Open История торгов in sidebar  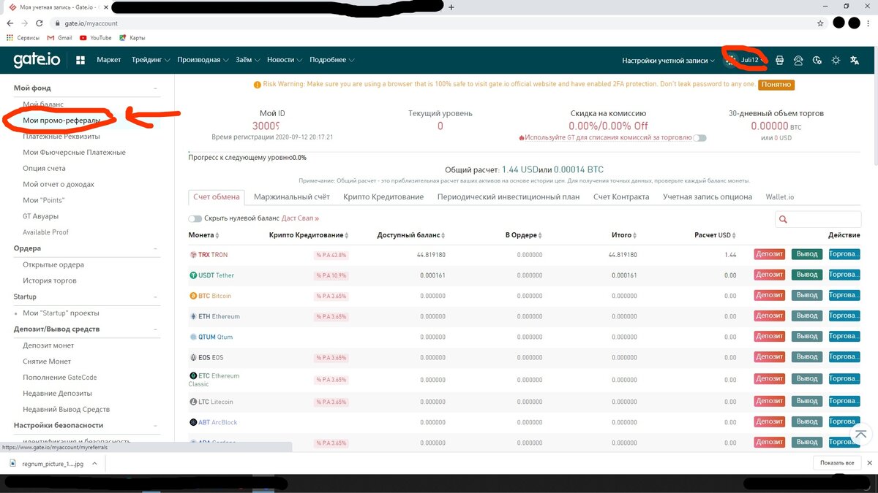click(50, 280)
